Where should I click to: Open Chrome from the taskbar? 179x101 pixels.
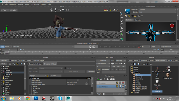click(28, 98)
